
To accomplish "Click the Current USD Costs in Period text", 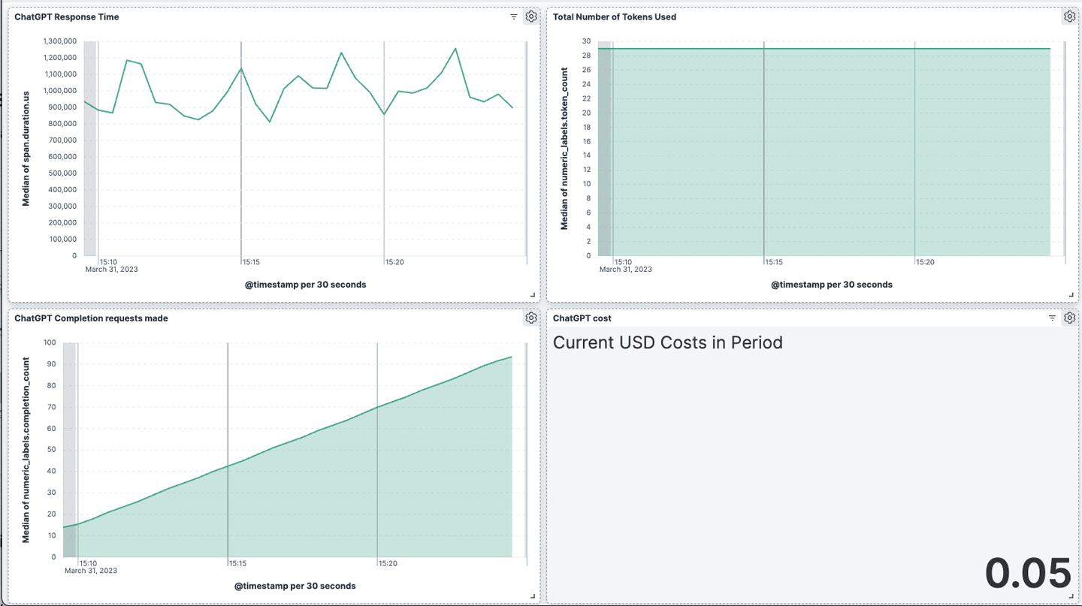I will click(x=667, y=342).
